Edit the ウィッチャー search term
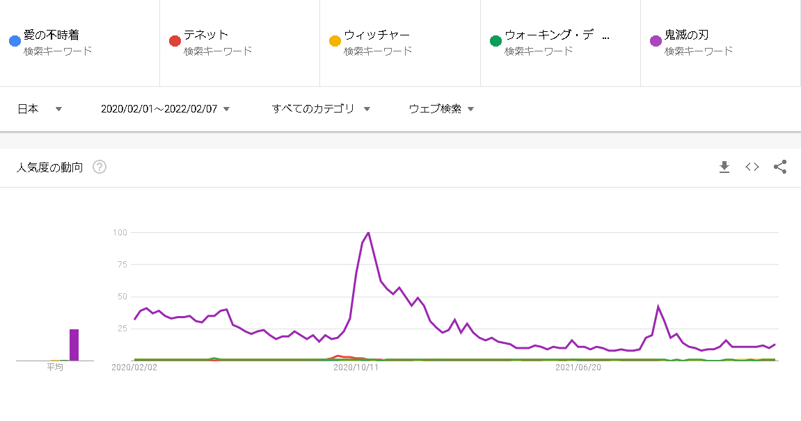Image resolution: width=801 pixels, height=421 pixels. pyautogui.click(x=377, y=35)
